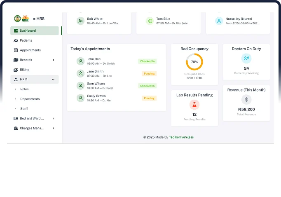Click John Doe's avatar icon
This screenshot has height=197, width=281.
[80, 61]
